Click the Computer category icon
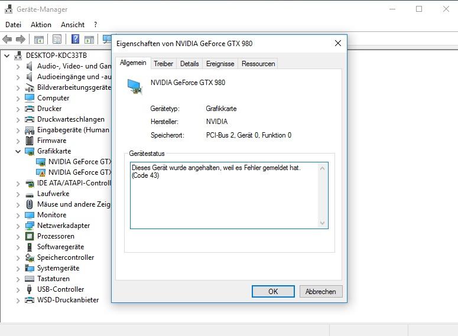The width and height of the screenshot is (458, 336). coord(30,98)
